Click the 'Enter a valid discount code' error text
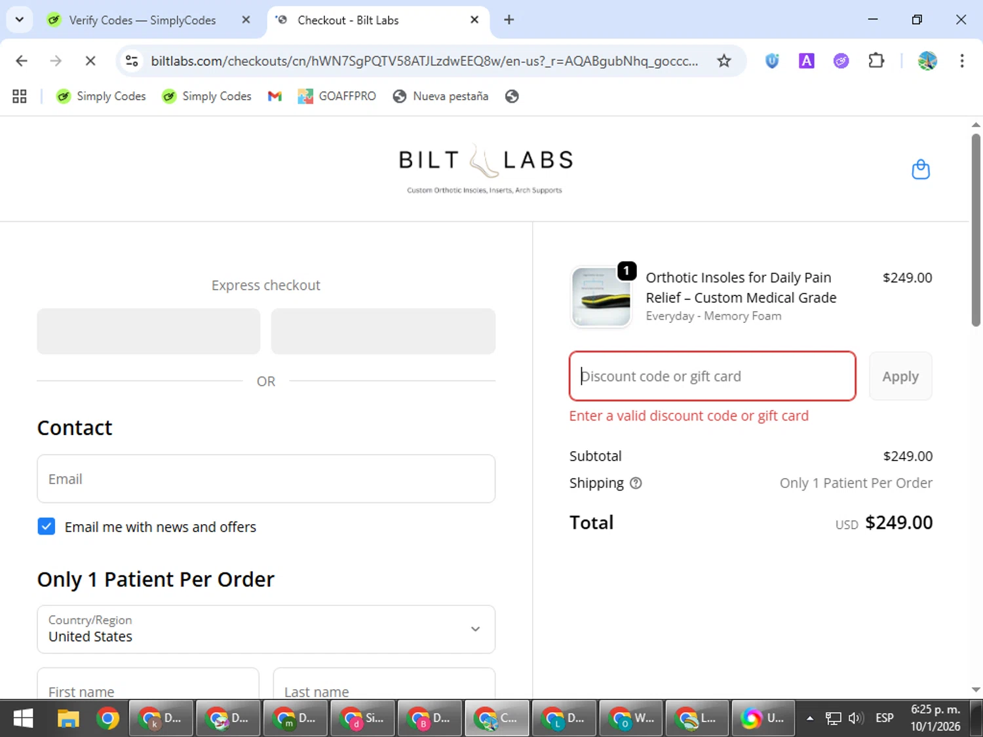Image resolution: width=983 pixels, height=737 pixels. [689, 416]
